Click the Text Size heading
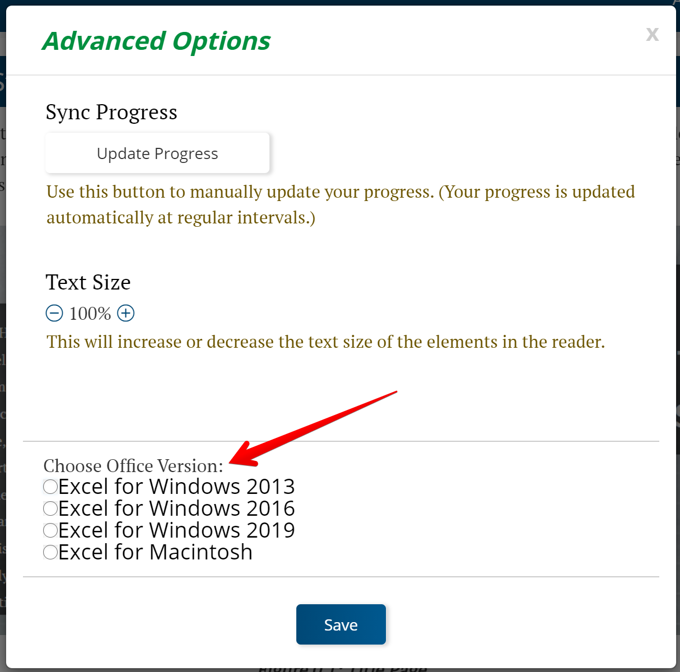 tap(88, 282)
